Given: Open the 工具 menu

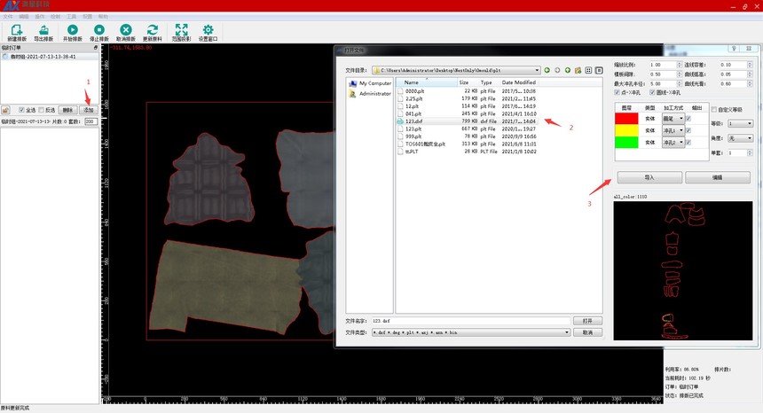Looking at the screenshot, I should [72, 17].
